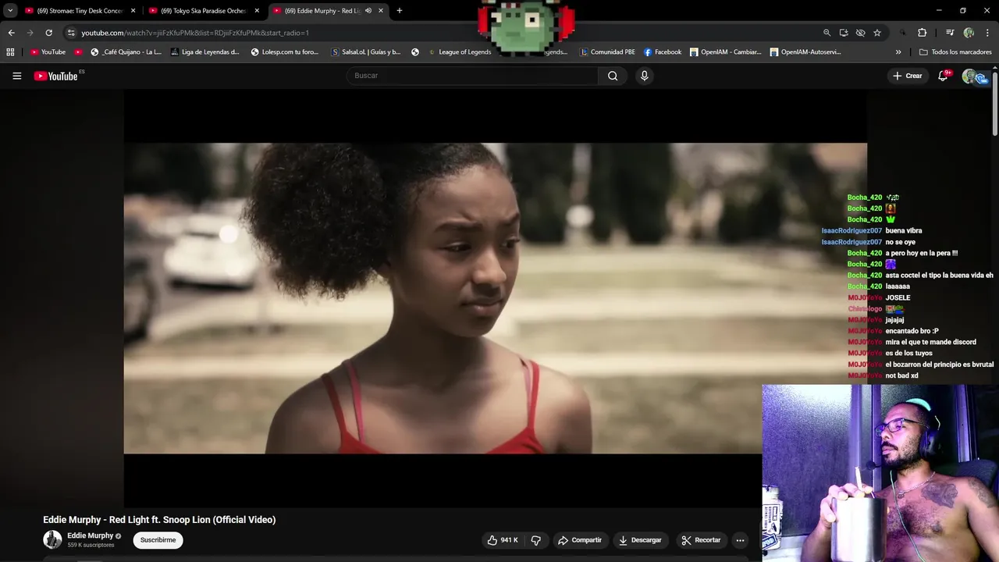Subscribe with the Suscribirme button
Image resolution: width=999 pixels, height=562 pixels.
(158, 540)
